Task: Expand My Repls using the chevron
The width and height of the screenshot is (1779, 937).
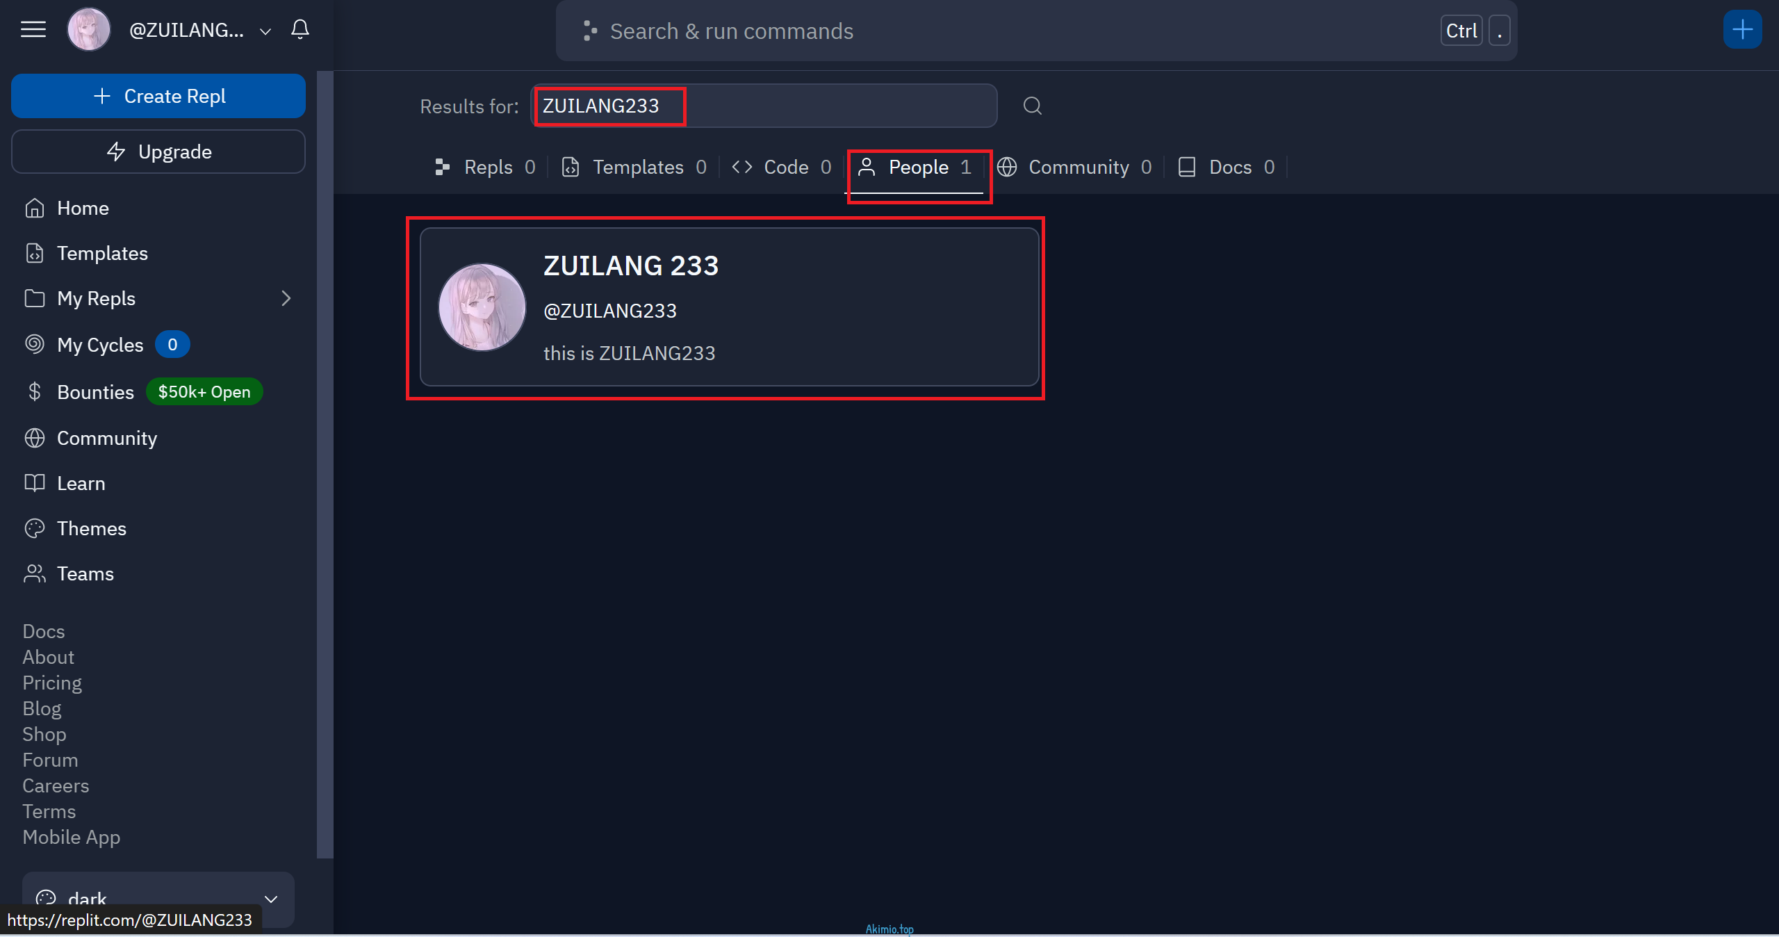Action: point(287,298)
